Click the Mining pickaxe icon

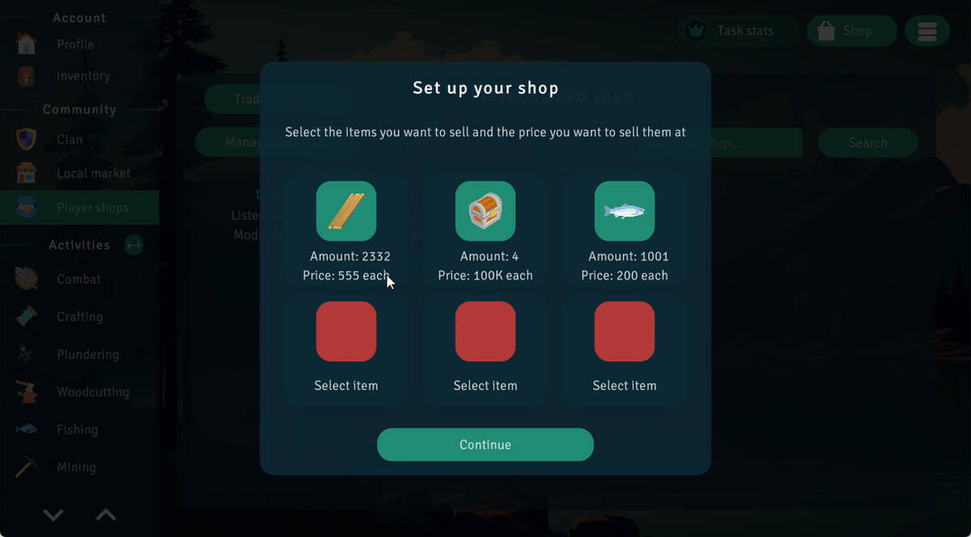coord(27,467)
